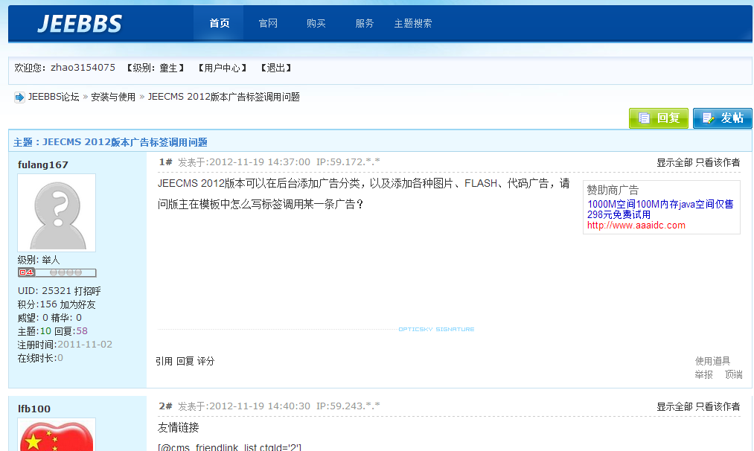Click the sponsor ad 1000M空间 link
The width and height of the screenshot is (754, 451).
coord(660,209)
